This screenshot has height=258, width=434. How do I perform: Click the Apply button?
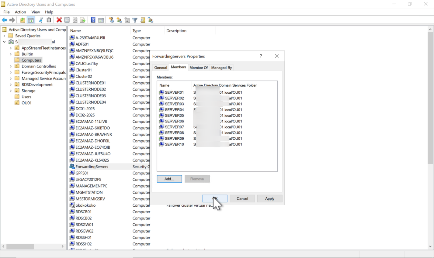coord(270,198)
